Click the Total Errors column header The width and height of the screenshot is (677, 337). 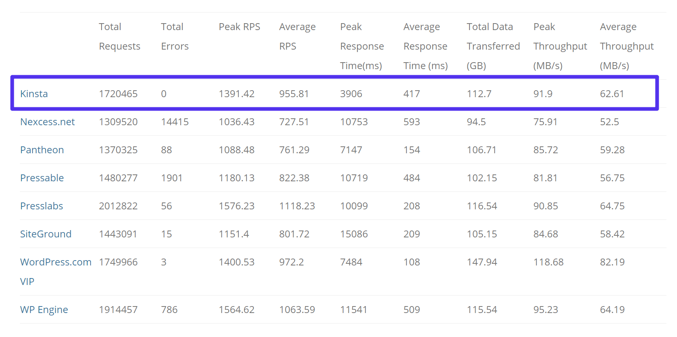tap(175, 37)
